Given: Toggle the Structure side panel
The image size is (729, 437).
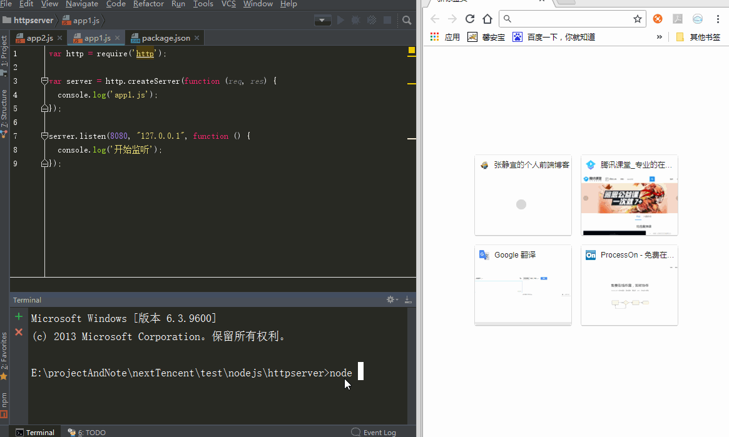Looking at the screenshot, I should [x=4, y=111].
